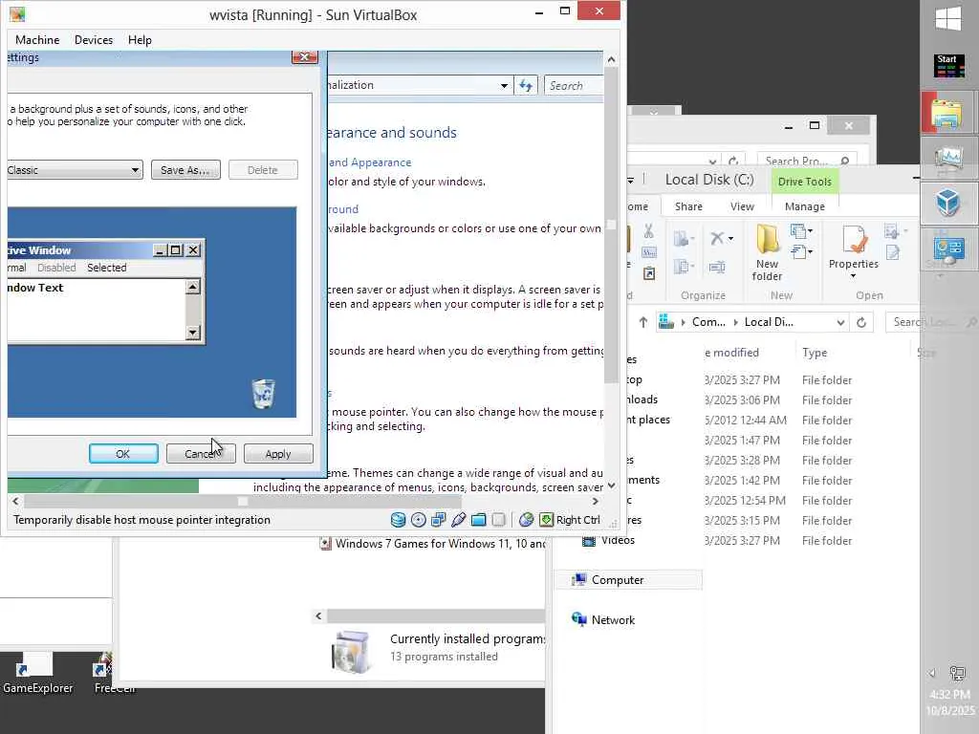
Task: Click Cut scissors icon in Local Disk ribbon
Action: click(649, 231)
